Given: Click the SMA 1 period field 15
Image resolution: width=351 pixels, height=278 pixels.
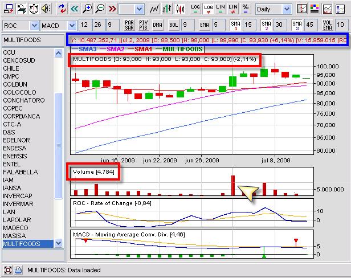Looking at the screenshot, I should coord(250,25).
